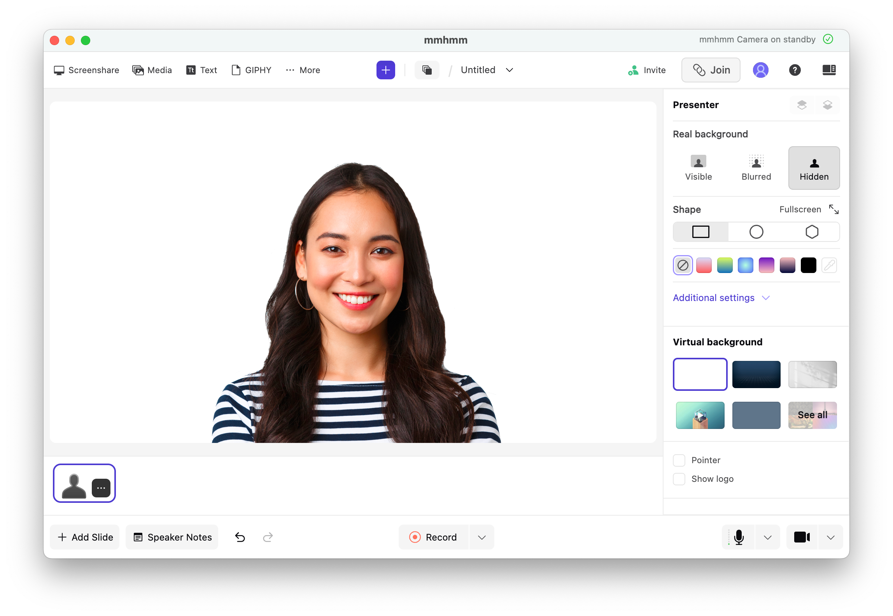Open the GIPHY menu item
The height and width of the screenshot is (616, 893).
pos(251,70)
